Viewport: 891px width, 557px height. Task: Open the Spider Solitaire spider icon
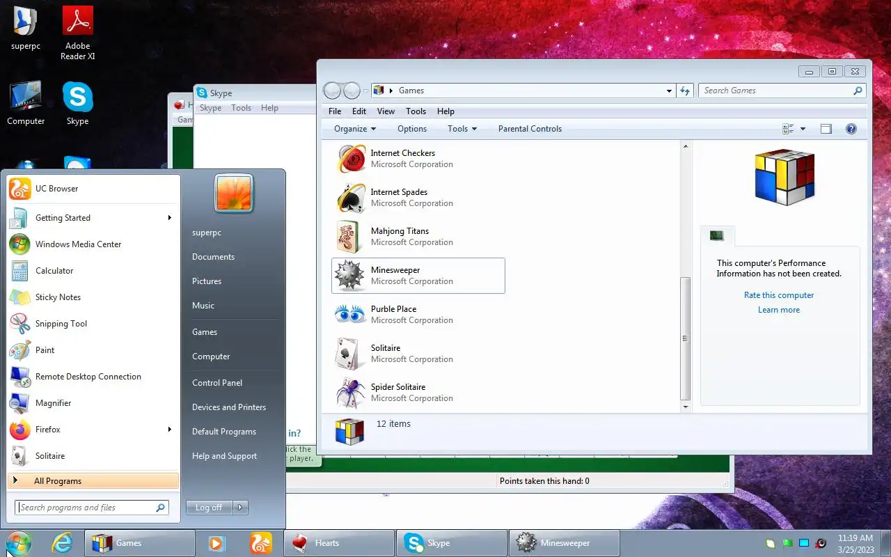(350, 393)
